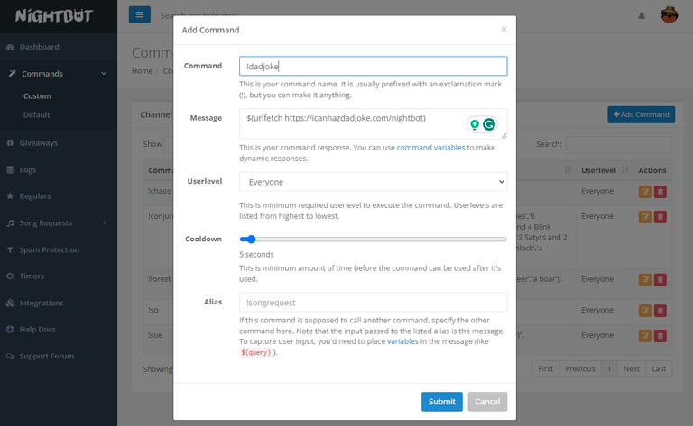Open the user avatar menu
693x426 pixels.
(669, 14)
